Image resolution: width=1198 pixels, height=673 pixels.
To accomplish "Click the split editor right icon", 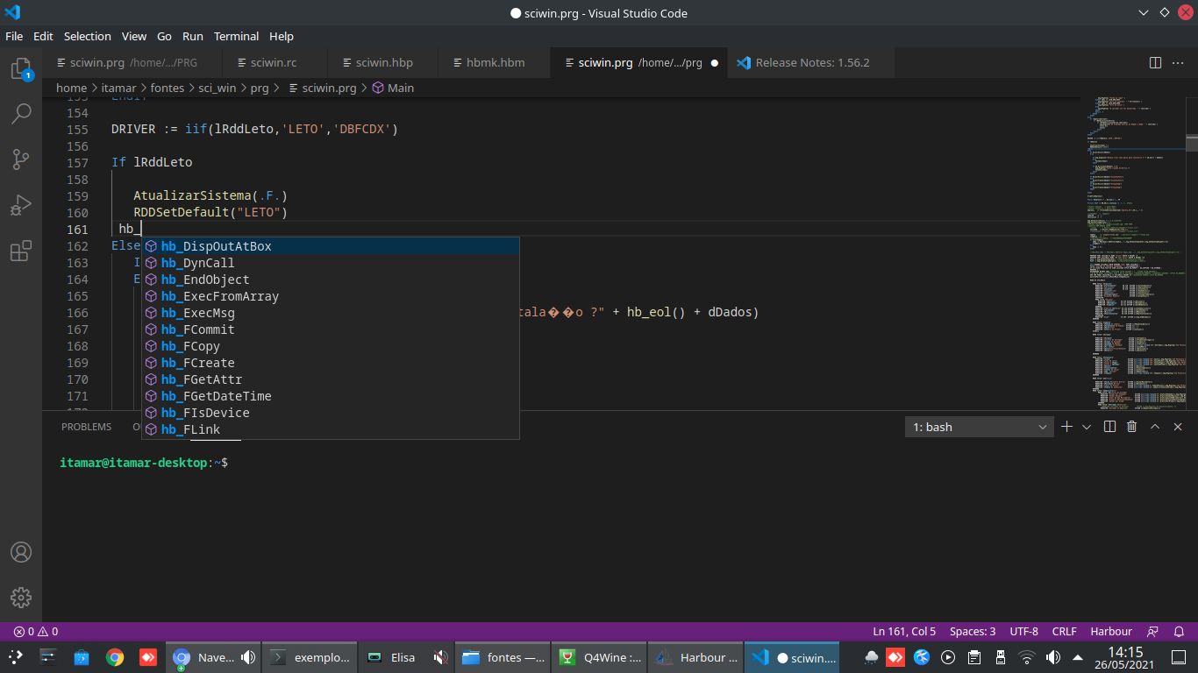I will (1155, 63).
